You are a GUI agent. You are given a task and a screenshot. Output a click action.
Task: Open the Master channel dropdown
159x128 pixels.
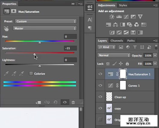pyautogui.click(x=45, y=28)
